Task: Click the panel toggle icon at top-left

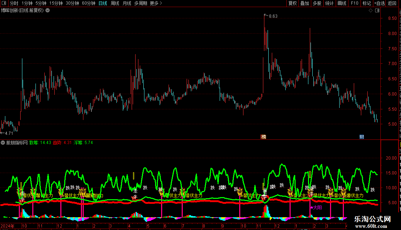Action: 4,3
